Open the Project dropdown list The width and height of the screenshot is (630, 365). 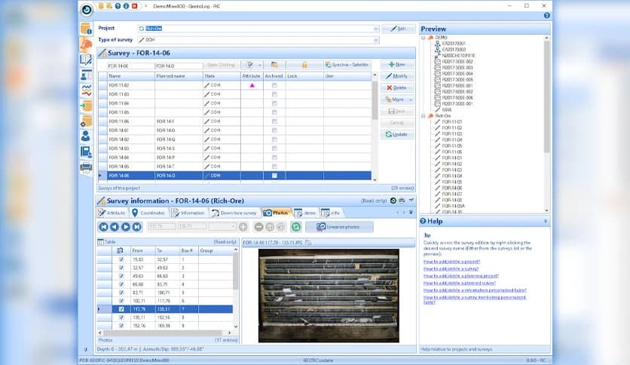[375, 29]
